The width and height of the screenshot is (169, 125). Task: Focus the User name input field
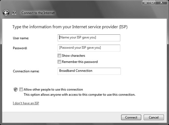[x=89, y=38]
